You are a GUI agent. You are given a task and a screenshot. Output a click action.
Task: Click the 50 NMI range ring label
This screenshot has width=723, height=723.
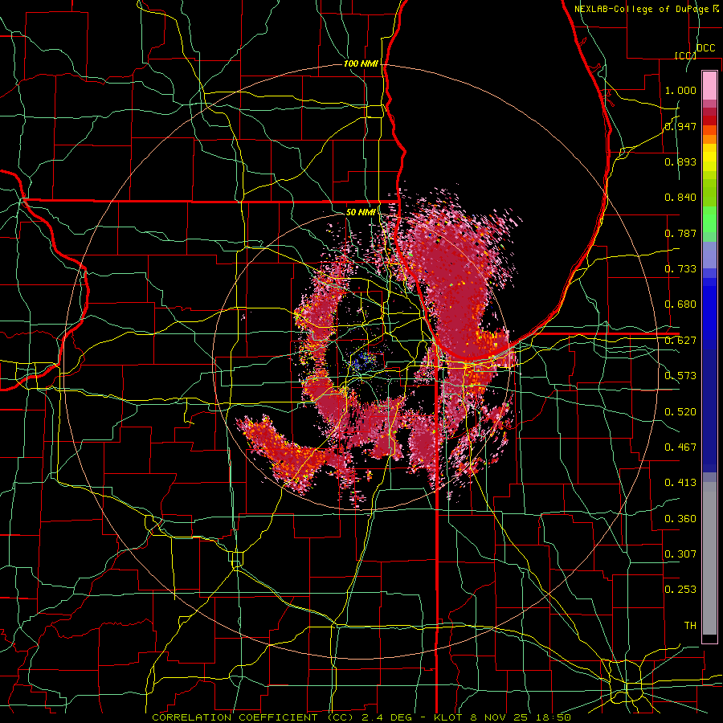[x=361, y=213]
